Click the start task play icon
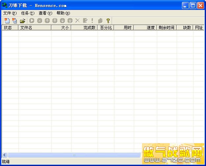The image size is (206, 166). 32,21
